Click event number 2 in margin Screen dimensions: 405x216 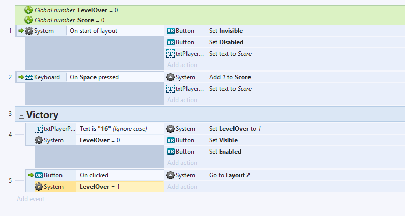[x=10, y=77]
